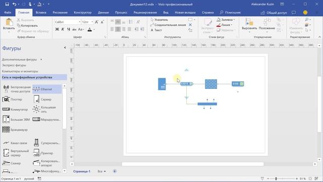Switch to the Вставка tab
This screenshot has width=323, height=182.
(41, 12)
